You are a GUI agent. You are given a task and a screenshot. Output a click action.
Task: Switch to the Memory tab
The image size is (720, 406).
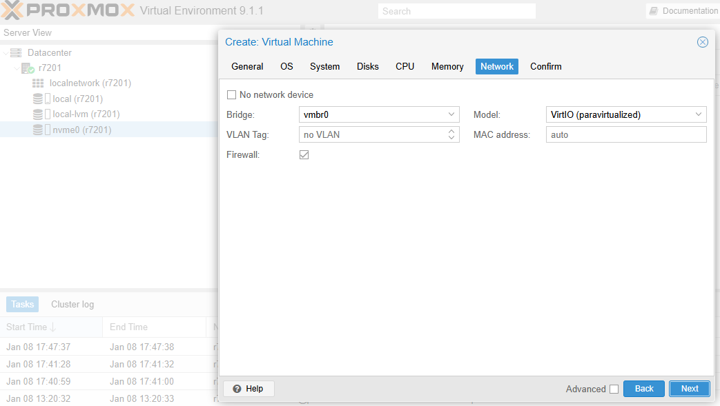click(447, 67)
